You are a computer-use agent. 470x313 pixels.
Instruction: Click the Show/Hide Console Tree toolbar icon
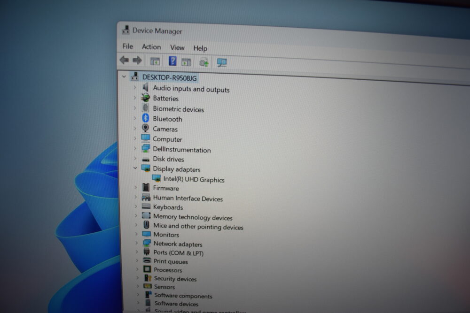pyautogui.click(x=155, y=61)
